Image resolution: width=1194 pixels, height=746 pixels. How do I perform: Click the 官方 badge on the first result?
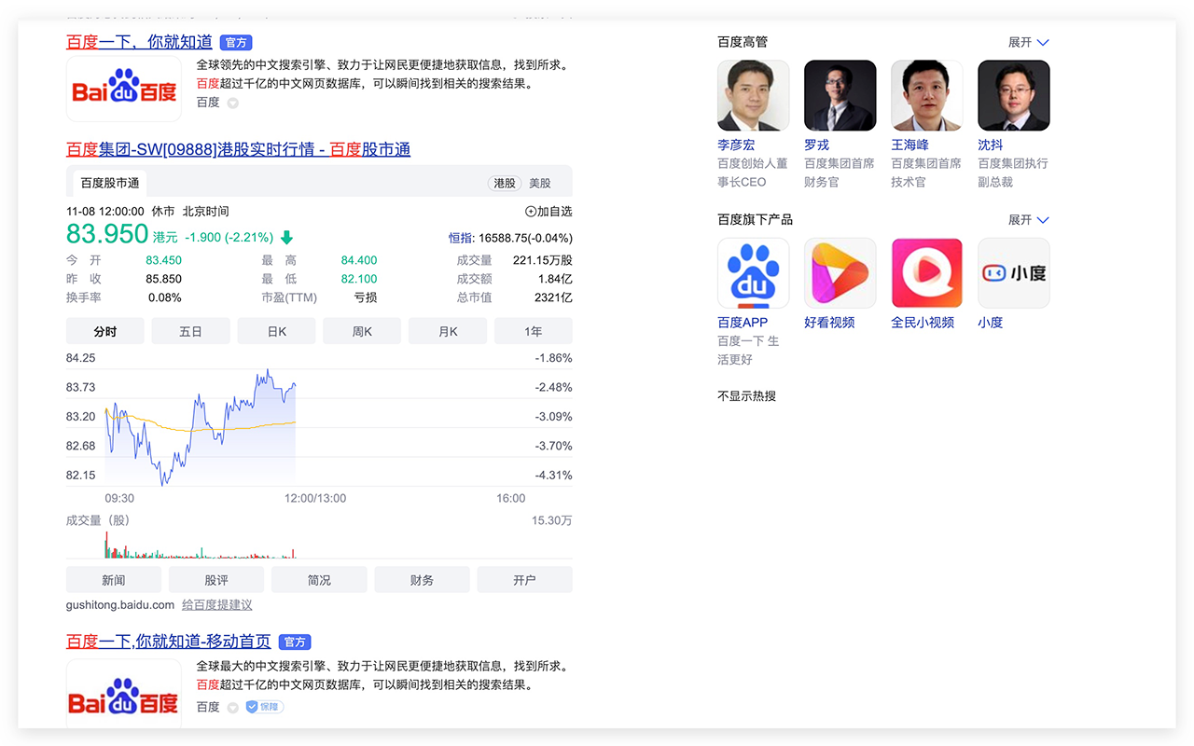pyautogui.click(x=236, y=42)
